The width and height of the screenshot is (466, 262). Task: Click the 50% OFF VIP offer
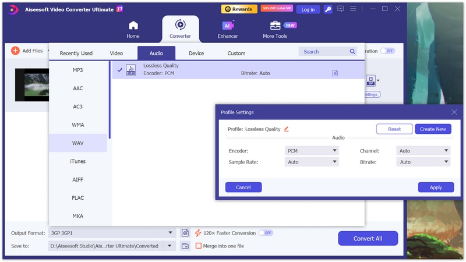[277, 8]
